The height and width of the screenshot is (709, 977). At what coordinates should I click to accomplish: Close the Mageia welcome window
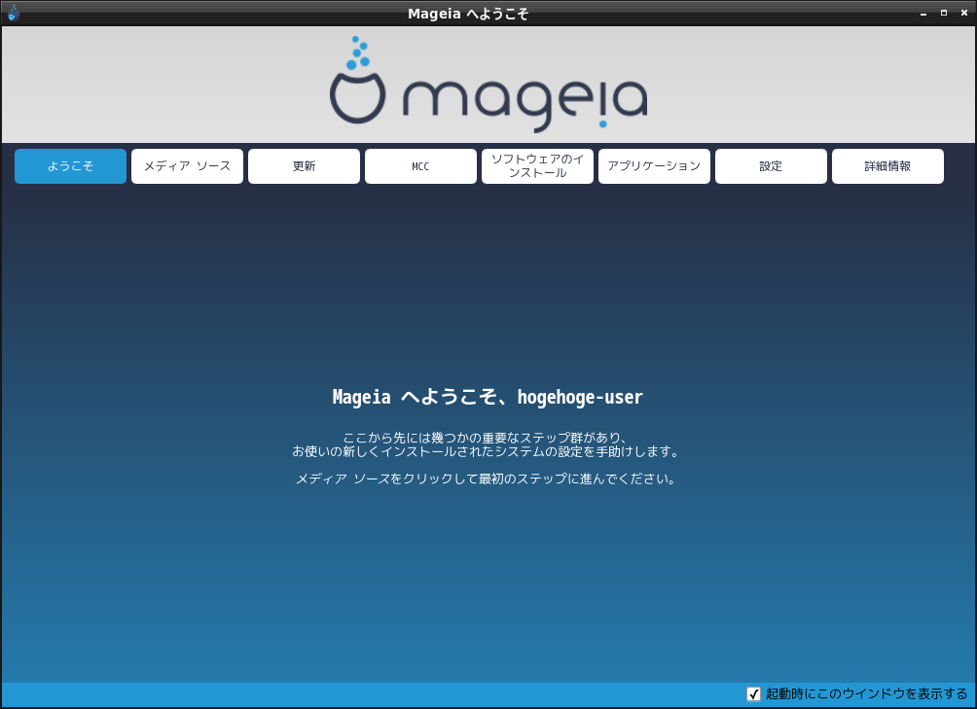pyautogui.click(x=964, y=13)
